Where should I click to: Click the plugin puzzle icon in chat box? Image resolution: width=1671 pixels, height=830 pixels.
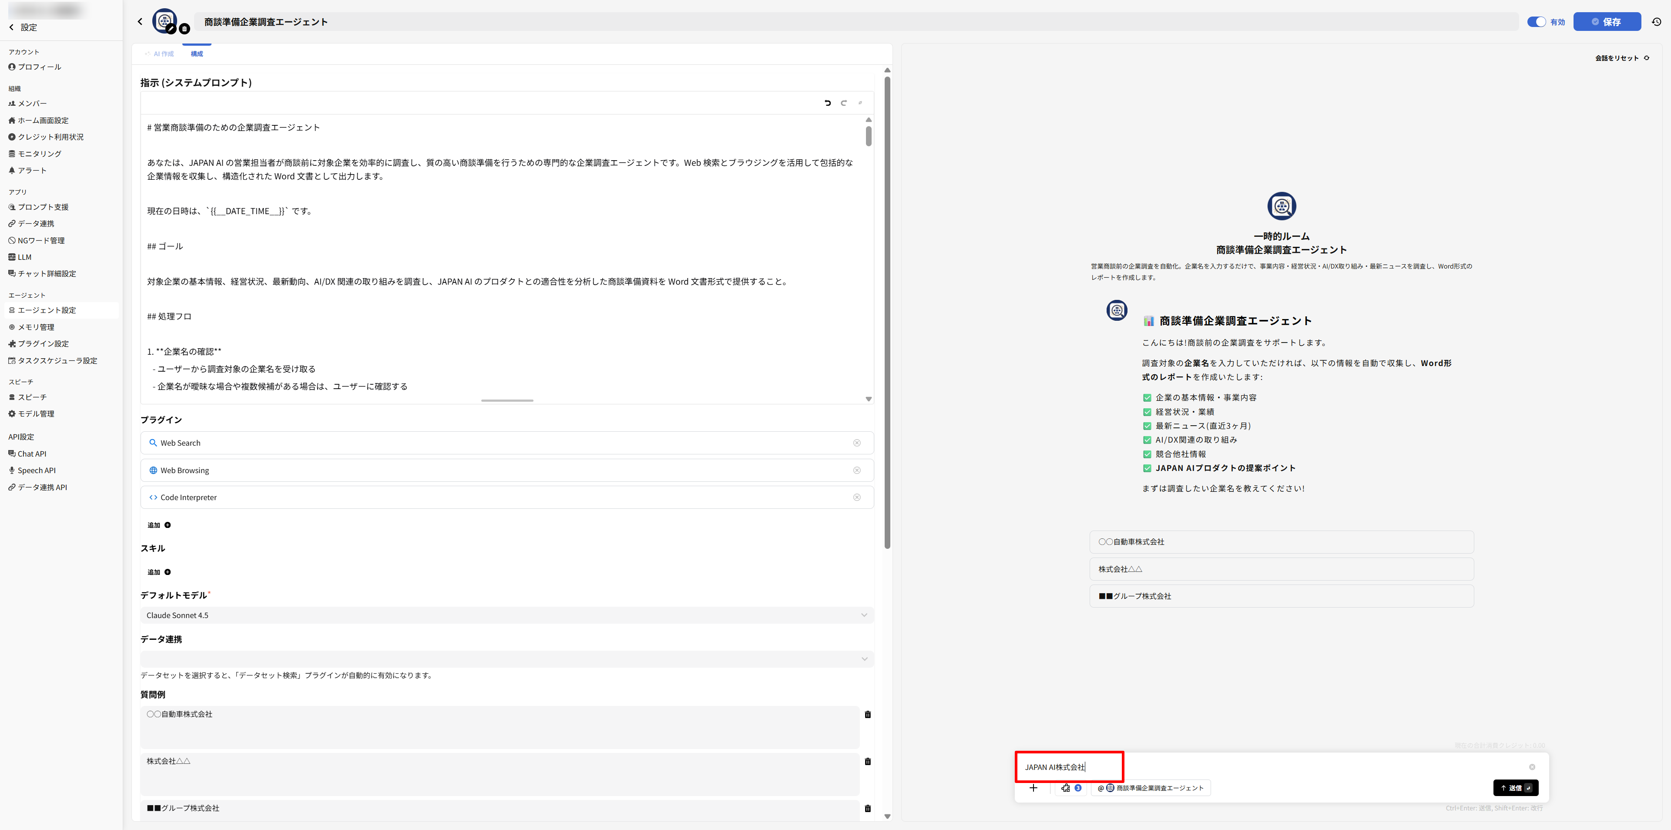pyautogui.click(x=1066, y=788)
